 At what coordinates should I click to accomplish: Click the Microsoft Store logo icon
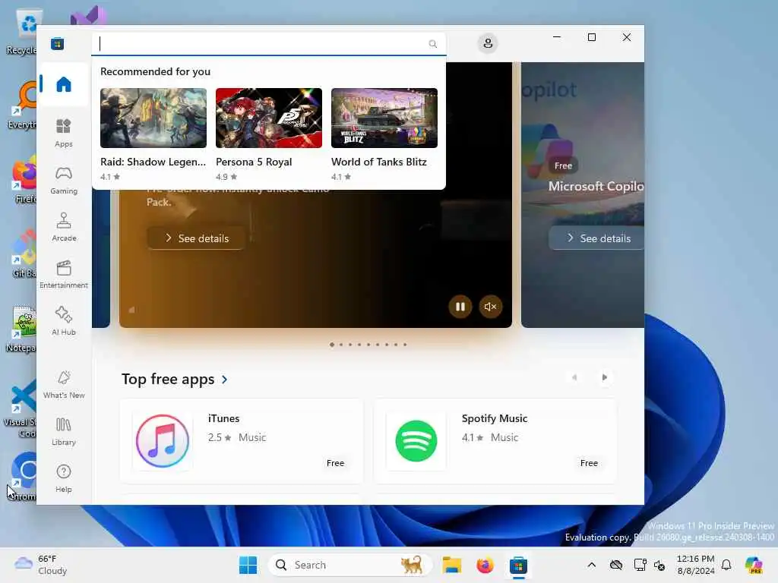(57, 43)
